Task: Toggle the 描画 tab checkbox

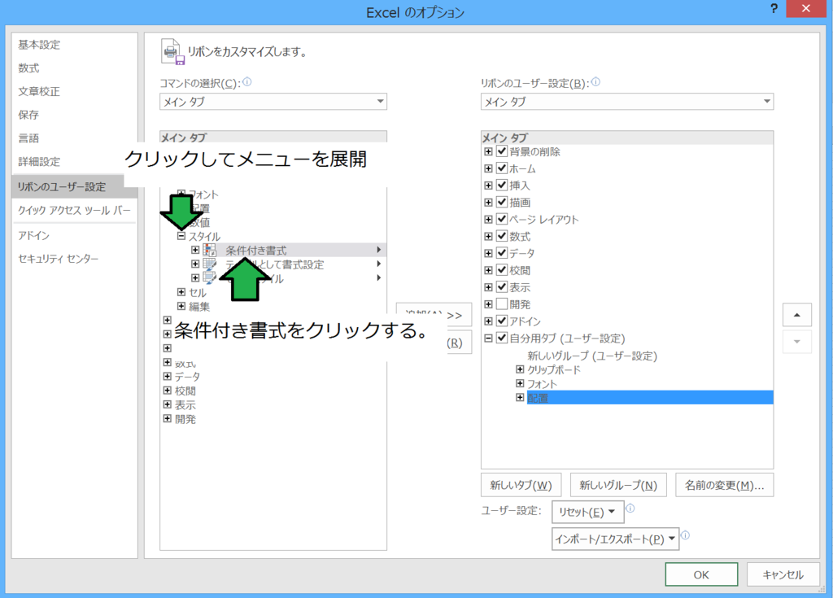Action: coord(502,202)
